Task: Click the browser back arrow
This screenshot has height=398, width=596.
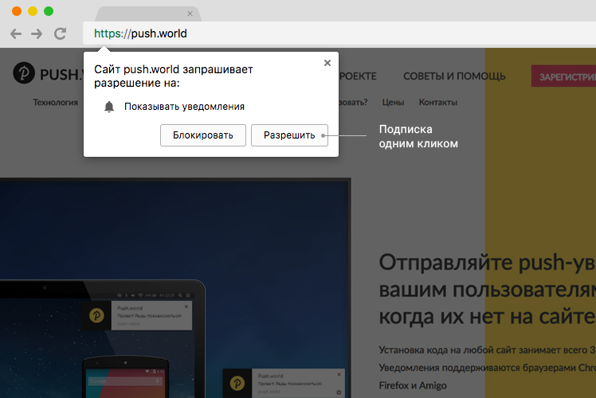Action: pos(16,33)
